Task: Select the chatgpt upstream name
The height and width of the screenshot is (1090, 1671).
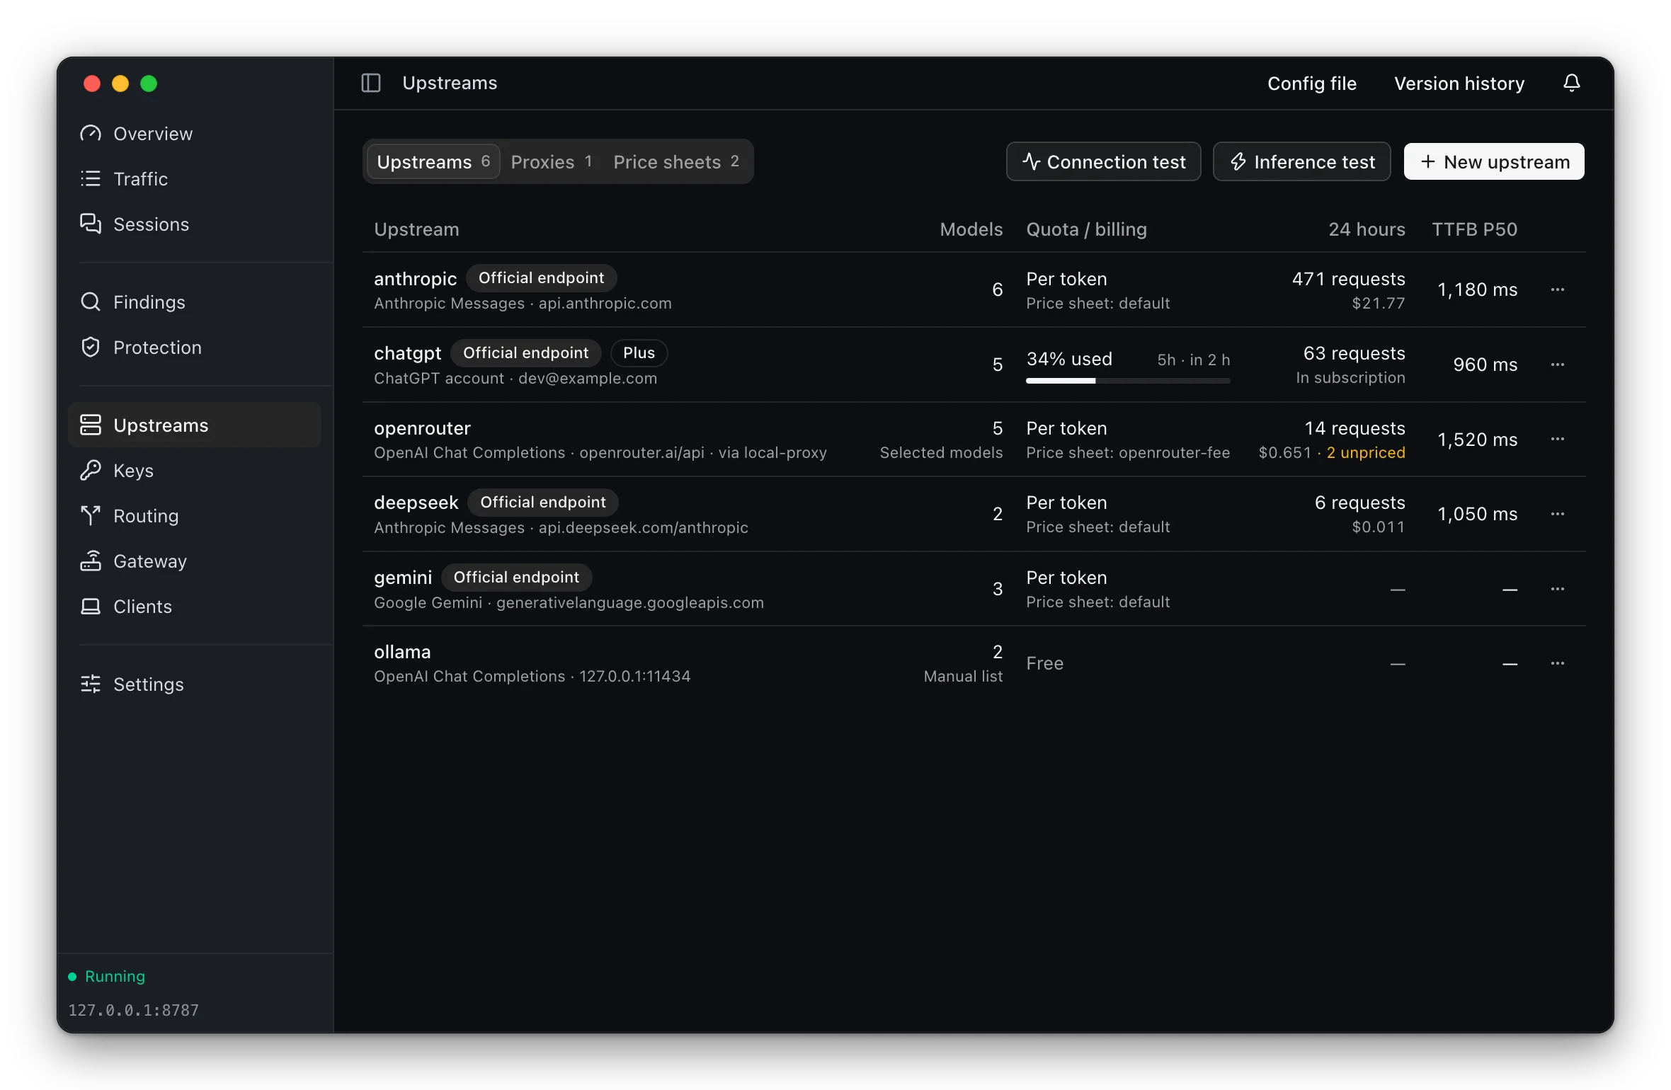Action: (408, 353)
